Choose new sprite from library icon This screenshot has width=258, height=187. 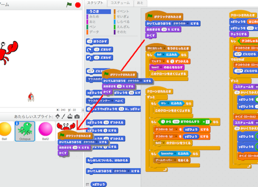click(58, 116)
